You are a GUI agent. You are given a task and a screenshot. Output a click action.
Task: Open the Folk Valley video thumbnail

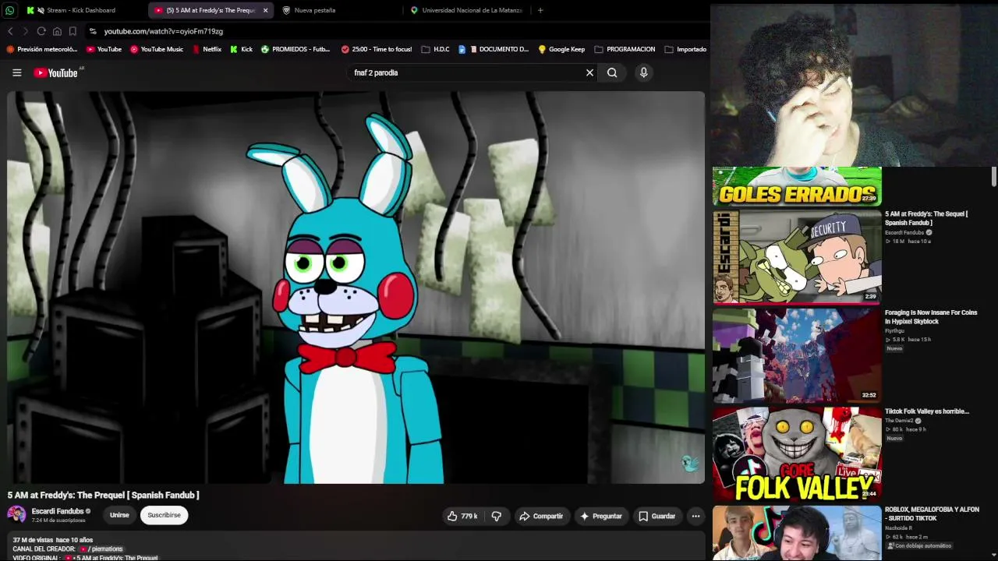pyautogui.click(x=797, y=453)
